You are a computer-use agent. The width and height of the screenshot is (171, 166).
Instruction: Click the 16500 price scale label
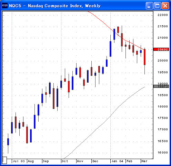[163, 141]
